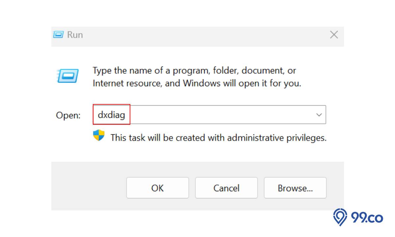
Task: Close the Run dialog with the X
Action: pyautogui.click(x=334, y=35)
